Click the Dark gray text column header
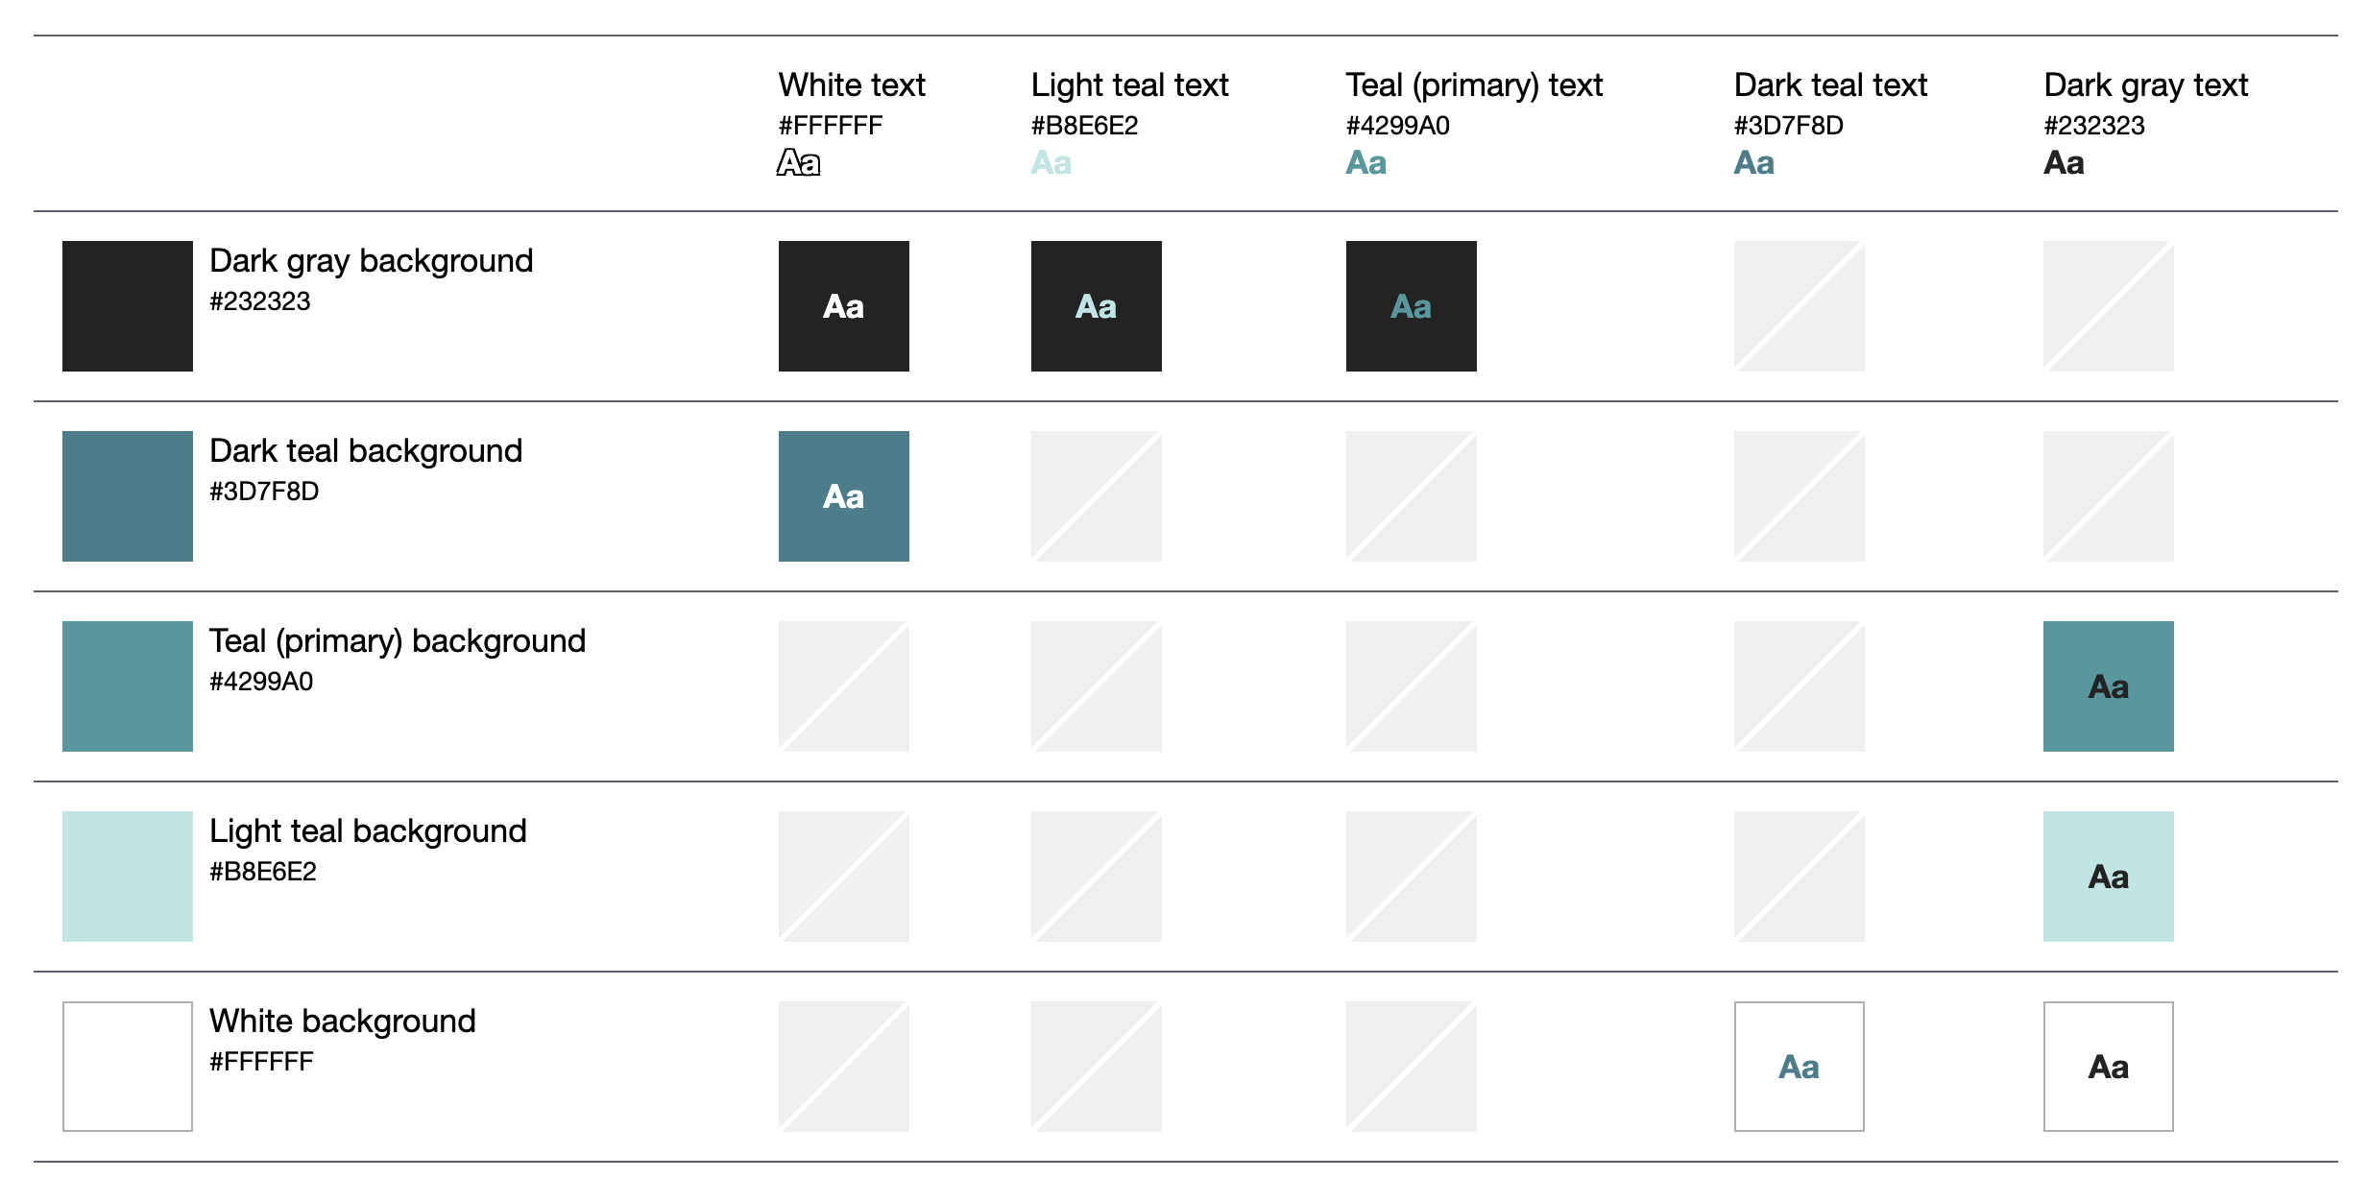The height and width of the screenshot is (1202, 2368). pos(2145,85)
